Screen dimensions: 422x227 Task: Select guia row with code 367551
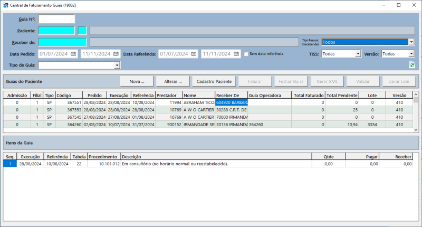click(x=208, y=102)
